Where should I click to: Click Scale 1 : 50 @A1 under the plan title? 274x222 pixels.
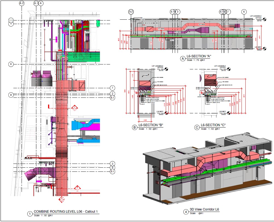coord(43,215)
